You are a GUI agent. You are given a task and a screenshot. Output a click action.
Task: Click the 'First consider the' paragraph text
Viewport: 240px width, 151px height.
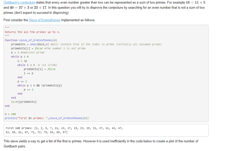click(49, 20)
